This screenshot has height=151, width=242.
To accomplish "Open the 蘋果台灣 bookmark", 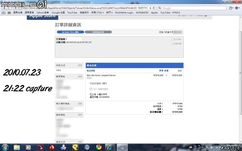I will [x=18, y=12].
